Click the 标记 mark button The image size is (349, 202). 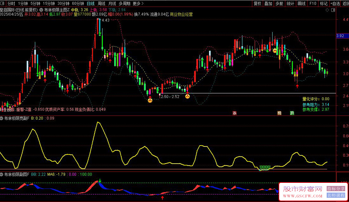point(324,3)
